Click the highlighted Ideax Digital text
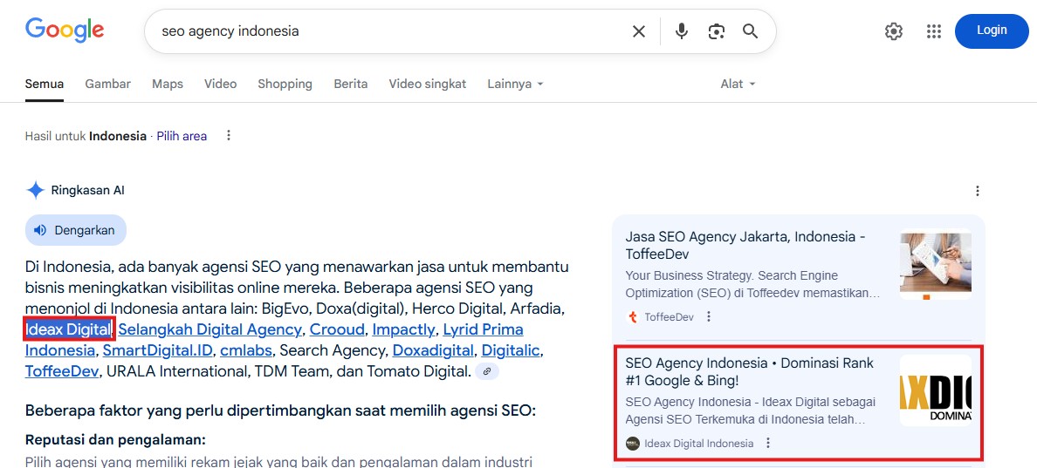 [x=68, y=329]
